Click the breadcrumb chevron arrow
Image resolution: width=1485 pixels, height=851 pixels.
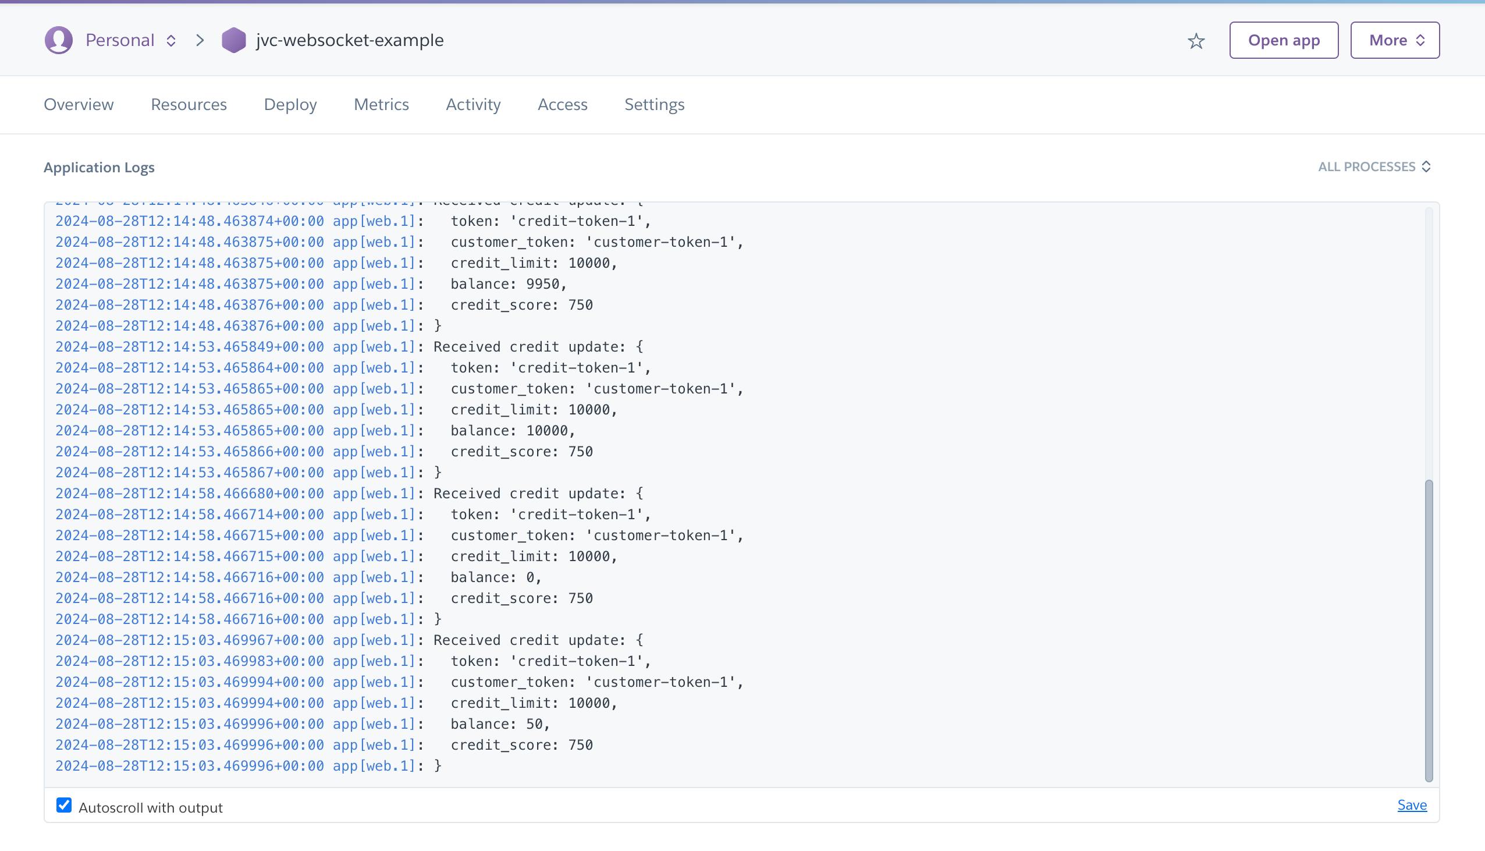point(200,40)
